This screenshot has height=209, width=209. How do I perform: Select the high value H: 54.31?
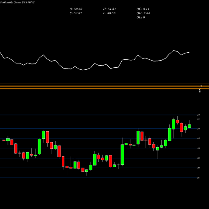[x=110, y=9]
